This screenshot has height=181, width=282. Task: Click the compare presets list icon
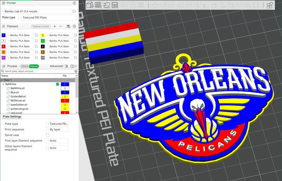tap(72, 66)
